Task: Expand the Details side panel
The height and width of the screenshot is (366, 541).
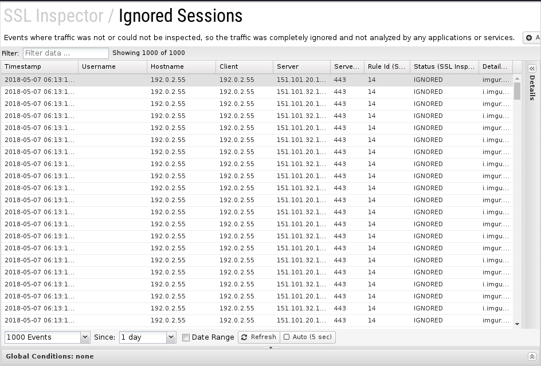Action: [532, 68]
